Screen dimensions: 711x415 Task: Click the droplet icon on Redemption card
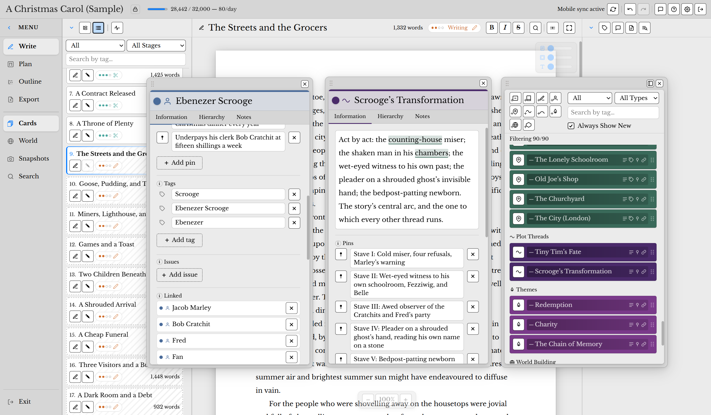point(519,305)
